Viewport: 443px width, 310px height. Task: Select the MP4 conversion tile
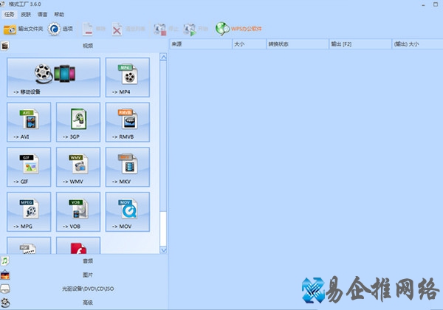tap(128, 77)
